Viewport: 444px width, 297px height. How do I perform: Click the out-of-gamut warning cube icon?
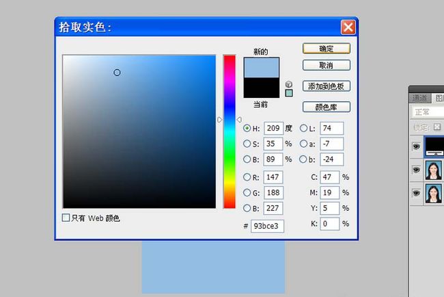[288, 84]
